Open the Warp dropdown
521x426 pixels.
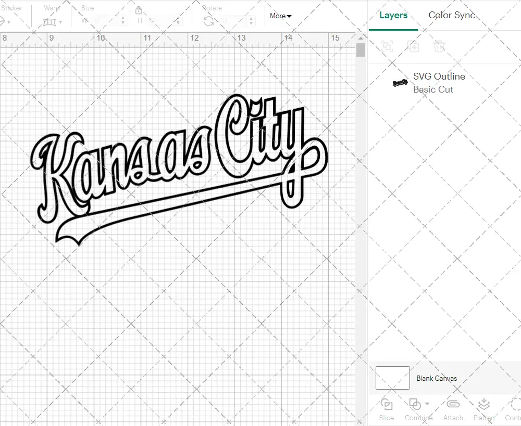coord(53,22)
